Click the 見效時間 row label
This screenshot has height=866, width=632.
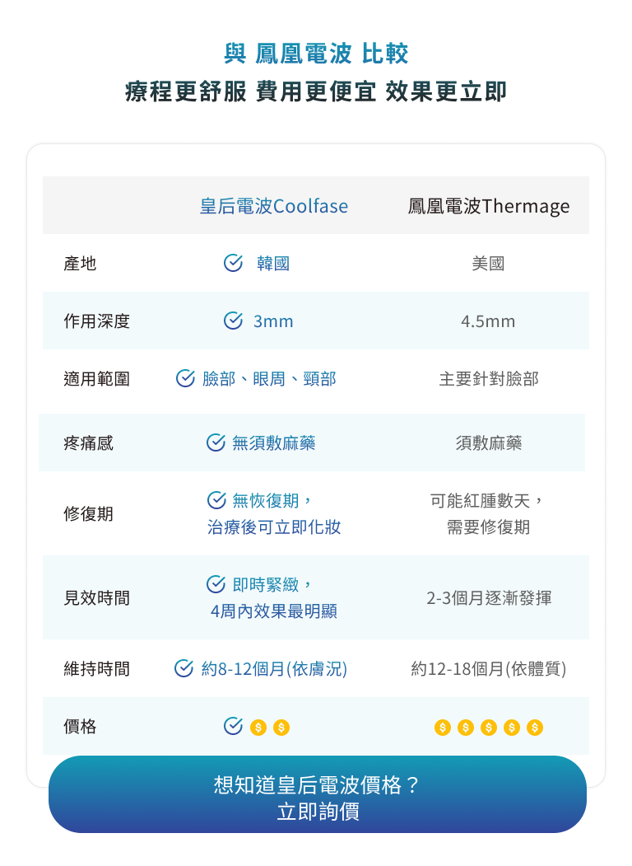pyautogui.click(x=97, y=598)
